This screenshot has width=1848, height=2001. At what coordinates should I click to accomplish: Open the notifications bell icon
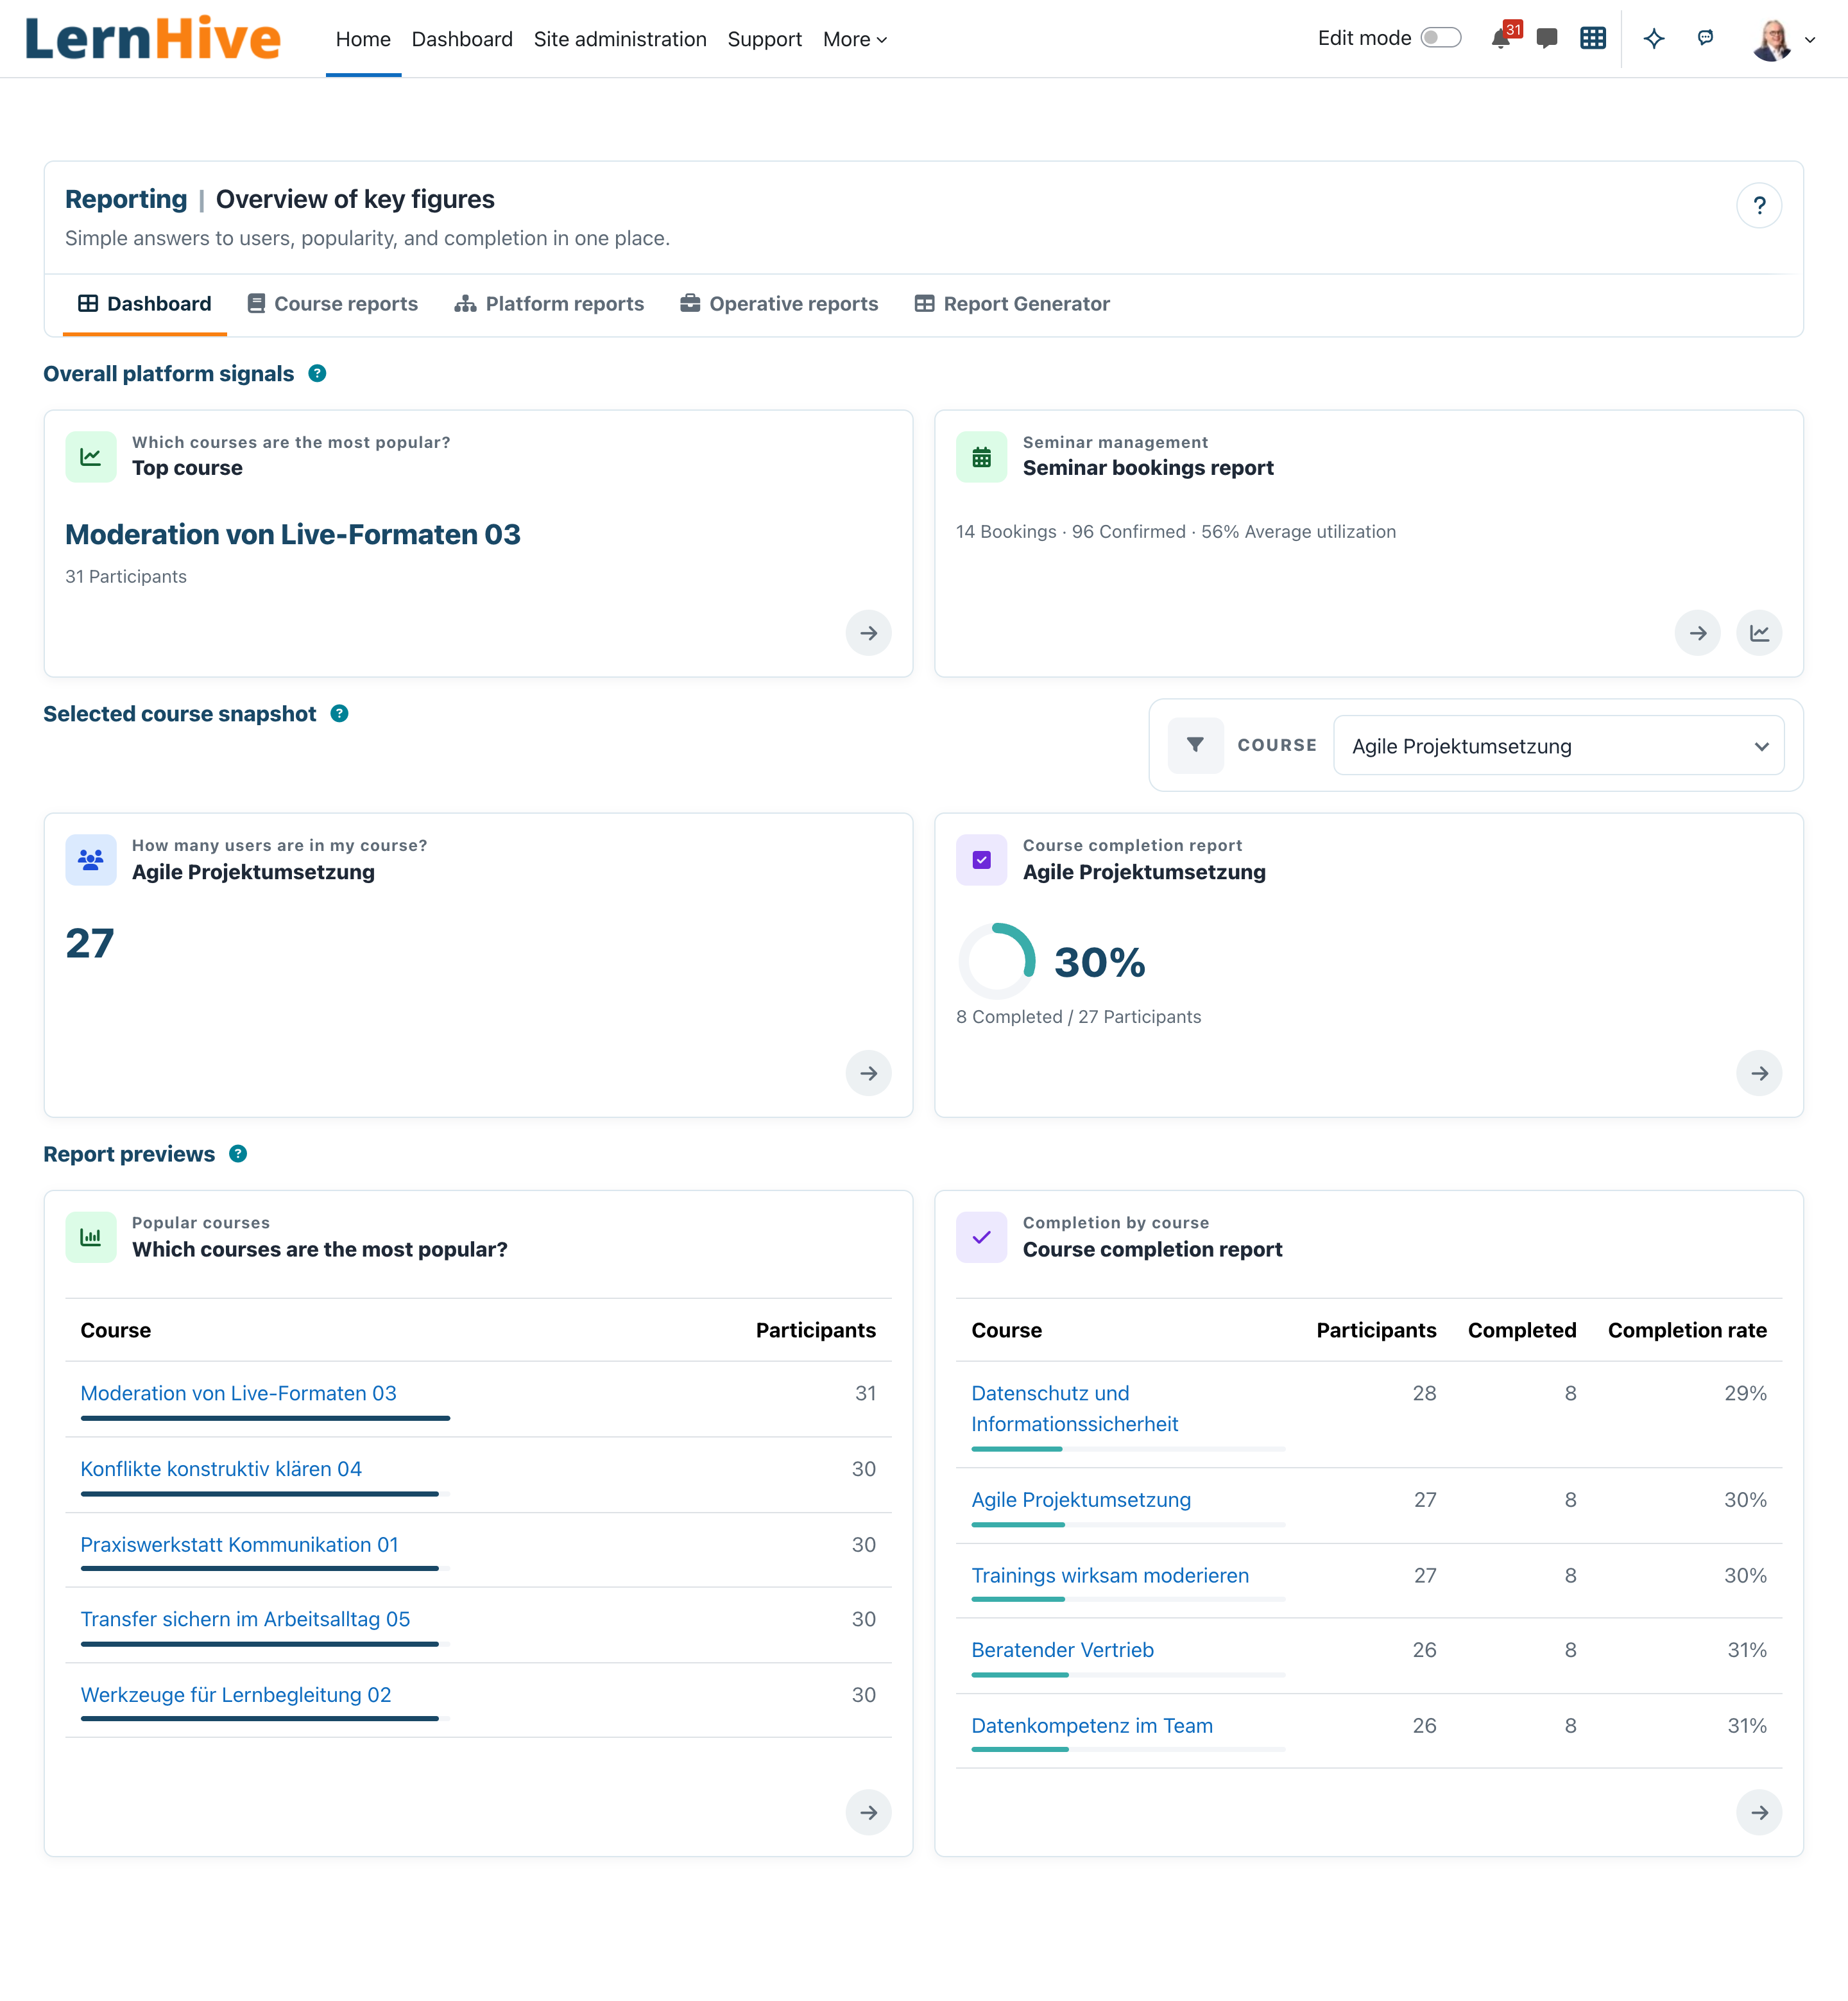point(1500,39)
